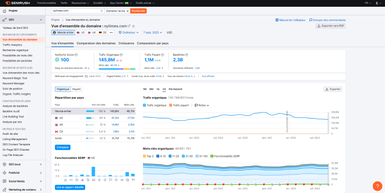Select the US flag database
Viewport: 385px width, 193px height.
point(80,32)
